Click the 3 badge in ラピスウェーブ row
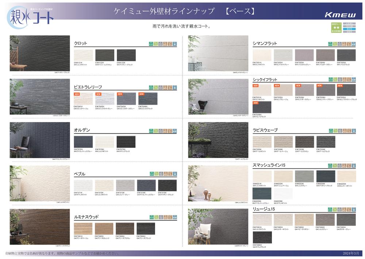 pyautogui.click(x=349, y=131)
